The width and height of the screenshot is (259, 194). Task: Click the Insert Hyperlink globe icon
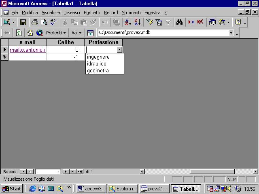pos(117,22)
